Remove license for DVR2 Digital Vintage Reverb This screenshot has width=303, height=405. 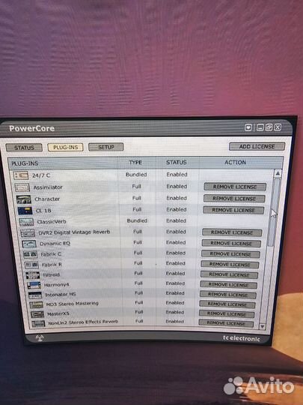point(232,232)
